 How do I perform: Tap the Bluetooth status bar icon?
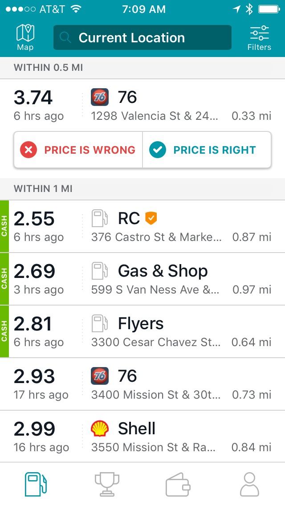click(249, 9)
